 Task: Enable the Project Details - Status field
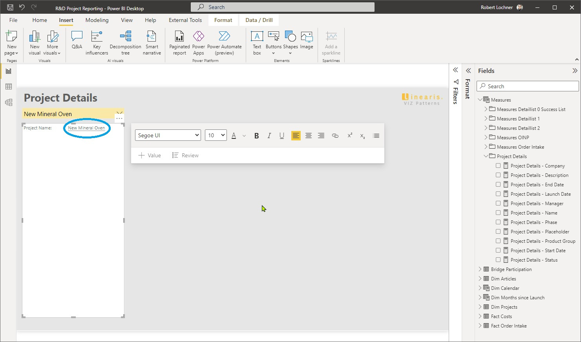(x=498, y=259)
